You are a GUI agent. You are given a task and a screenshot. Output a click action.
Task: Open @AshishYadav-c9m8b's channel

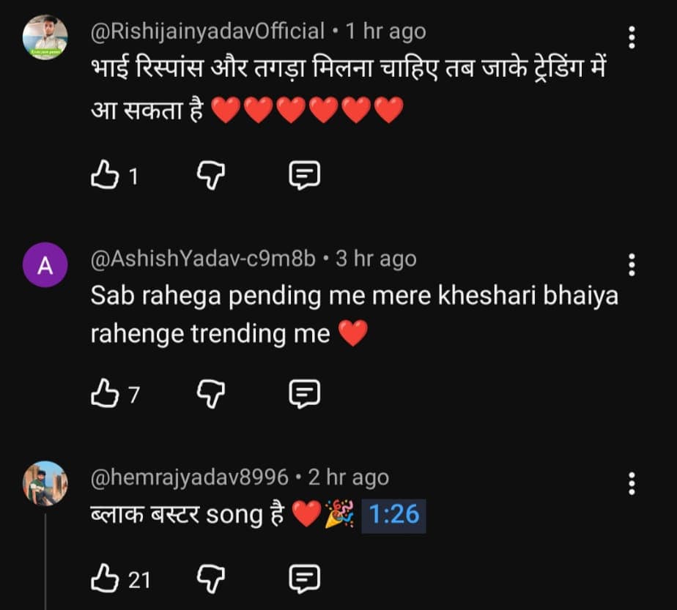[201, 259]
